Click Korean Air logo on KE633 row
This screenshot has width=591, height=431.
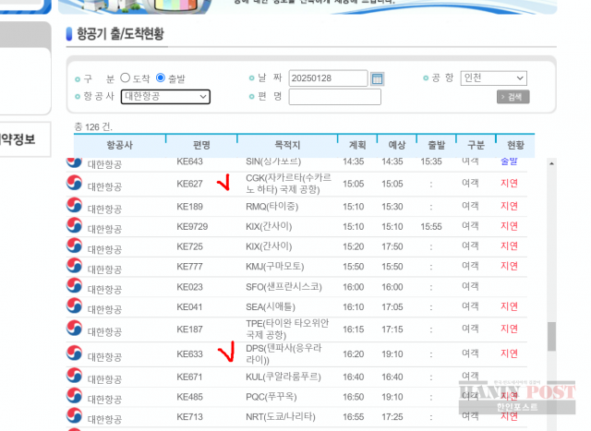click(75, 353)
